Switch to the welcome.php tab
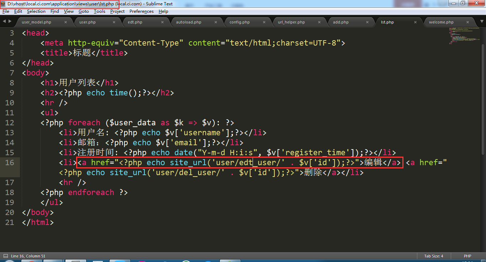The height and width of the screenshot is (262, 486). pyautogui.click(x=441, y=22)
